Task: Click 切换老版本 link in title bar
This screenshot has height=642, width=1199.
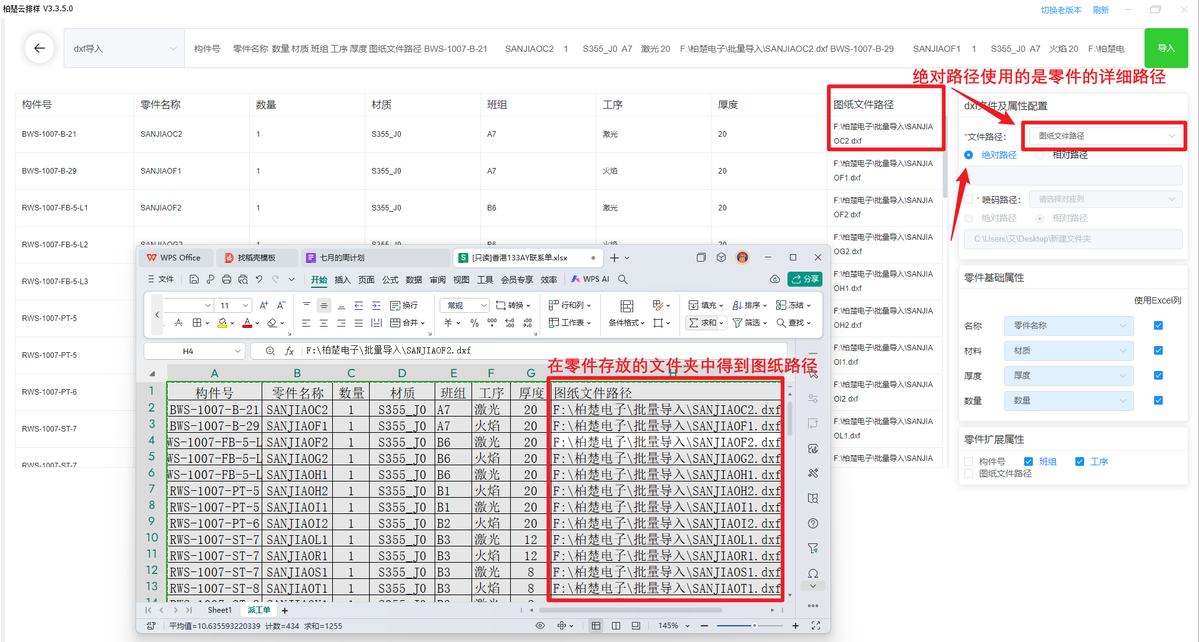Action: [1061, 10]
